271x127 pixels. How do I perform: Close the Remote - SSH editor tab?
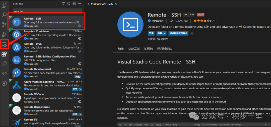point(116,3)
